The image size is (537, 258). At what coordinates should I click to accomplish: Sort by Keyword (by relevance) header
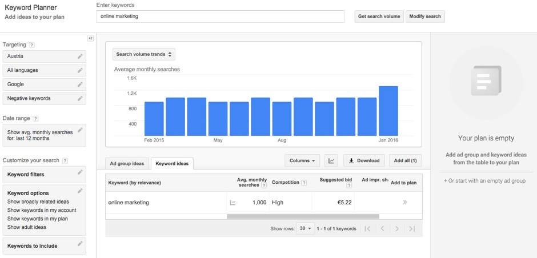[135, 183]
